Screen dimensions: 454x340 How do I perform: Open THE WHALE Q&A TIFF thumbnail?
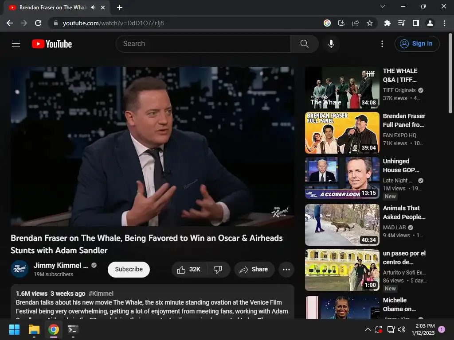click(342, 88)
